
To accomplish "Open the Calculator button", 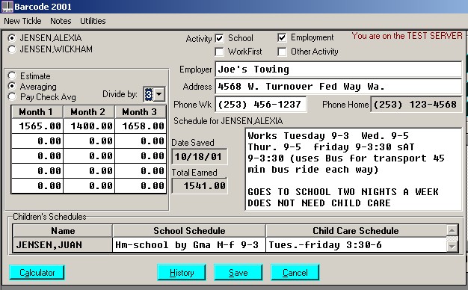I will click(37, 273).
